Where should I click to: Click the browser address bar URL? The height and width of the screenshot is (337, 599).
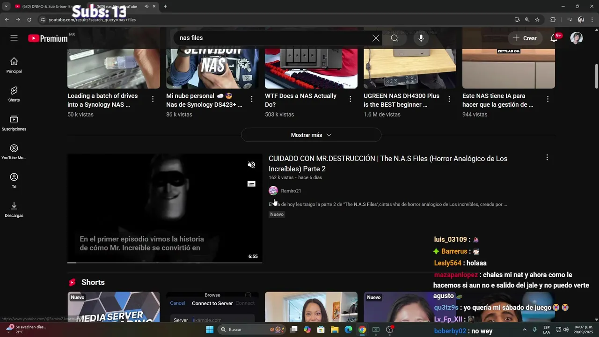pos(92,20)
